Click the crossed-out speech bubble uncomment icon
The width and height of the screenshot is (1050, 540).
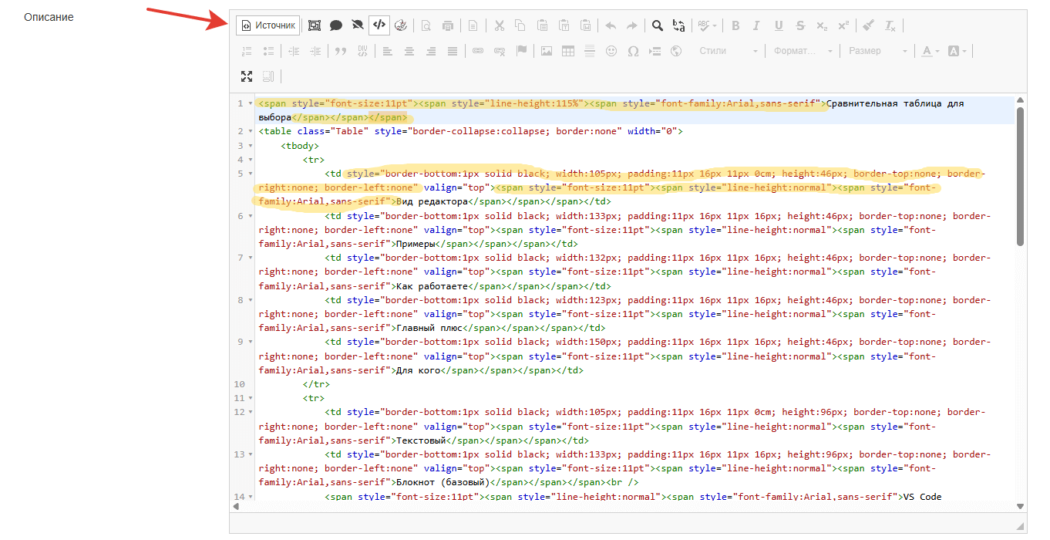[x=357, y=25]
